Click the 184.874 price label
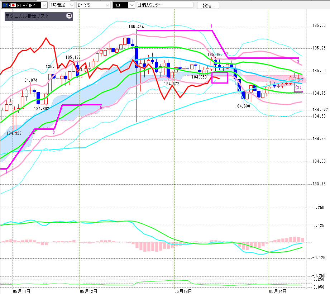Image resolution: width=330 pixels, height=294 pixels. [30, 80]
